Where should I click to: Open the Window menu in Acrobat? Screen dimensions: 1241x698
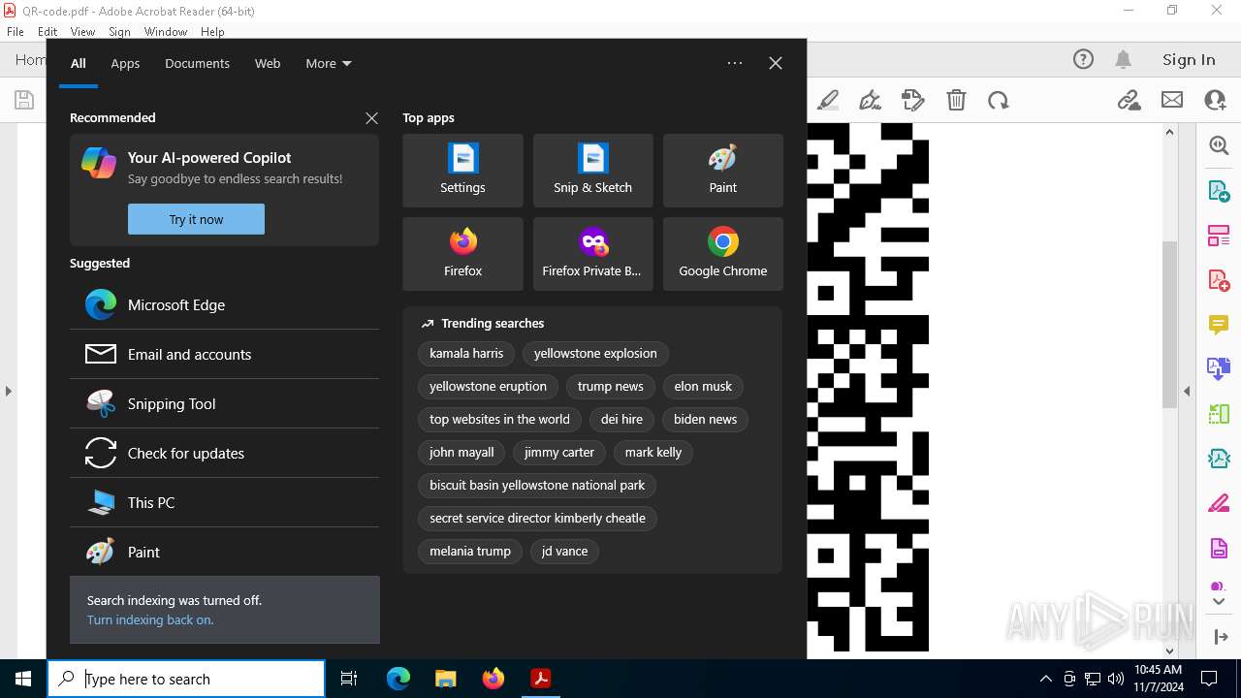(x=166, y=32)
